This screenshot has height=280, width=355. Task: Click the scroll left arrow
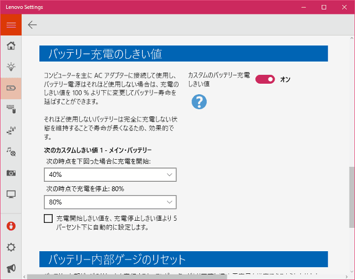point(24,277)
